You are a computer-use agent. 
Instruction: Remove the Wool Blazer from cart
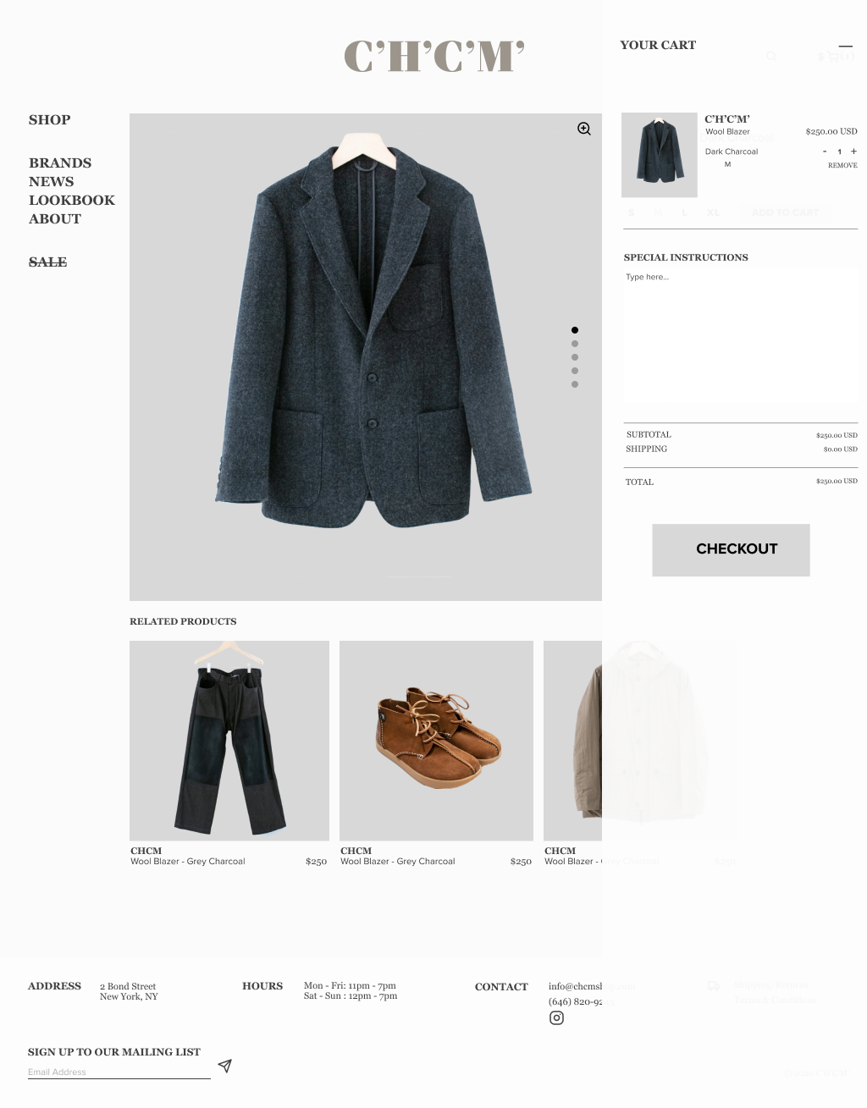point(842,165)
